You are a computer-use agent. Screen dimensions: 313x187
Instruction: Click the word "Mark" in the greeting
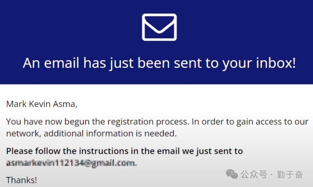click(16, 104)
